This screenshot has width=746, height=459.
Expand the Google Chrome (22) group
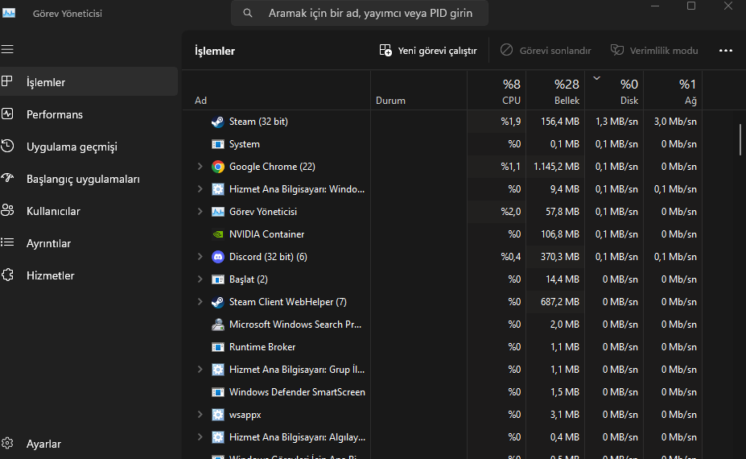click(200, 166)
